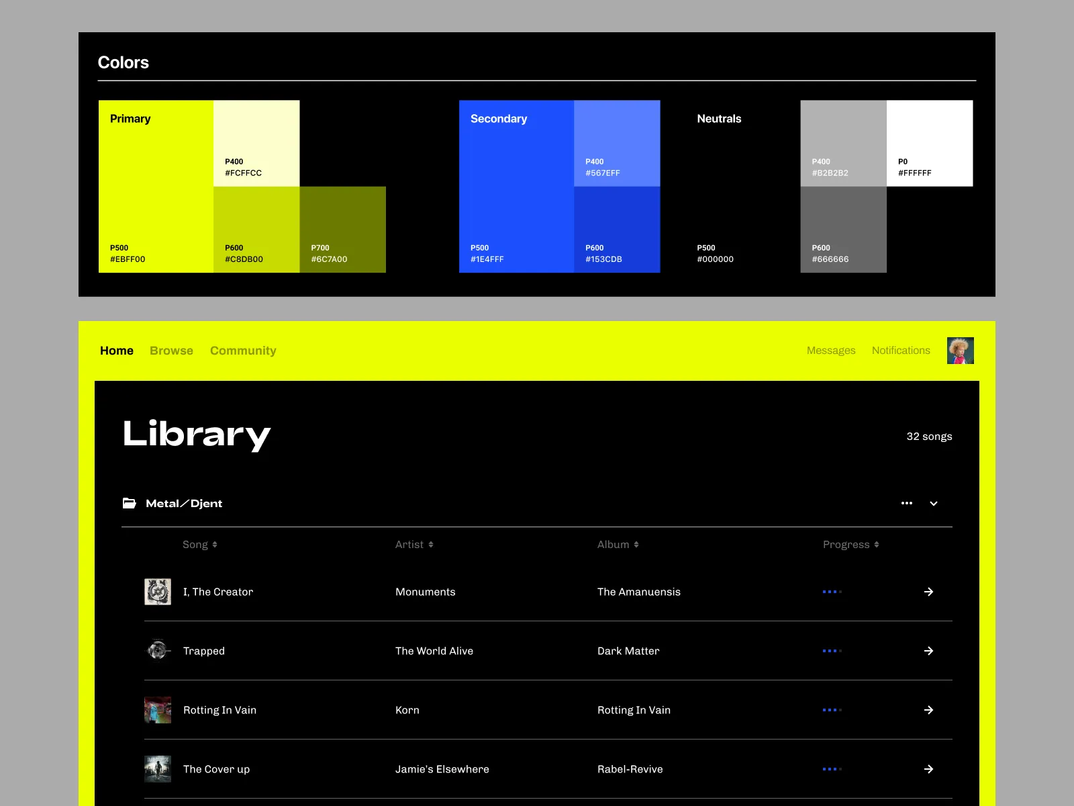The height and width of the screenshot is (806, 1074).
Task: Open the more options ellipsis for Metal/Djent
Action: point(907,503)
